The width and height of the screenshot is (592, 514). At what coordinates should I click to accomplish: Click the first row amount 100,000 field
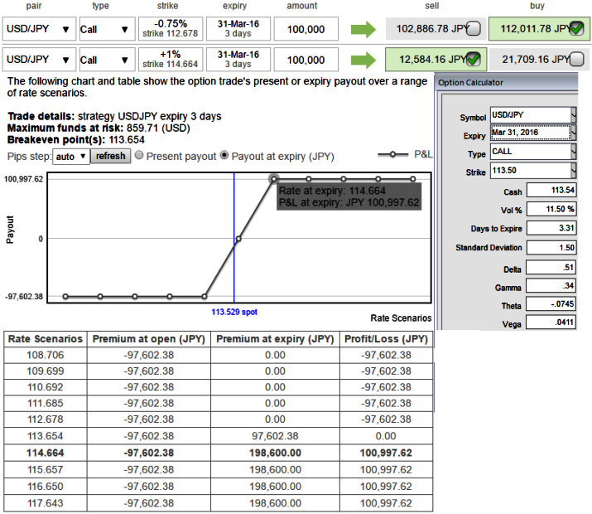coord(306,30)
